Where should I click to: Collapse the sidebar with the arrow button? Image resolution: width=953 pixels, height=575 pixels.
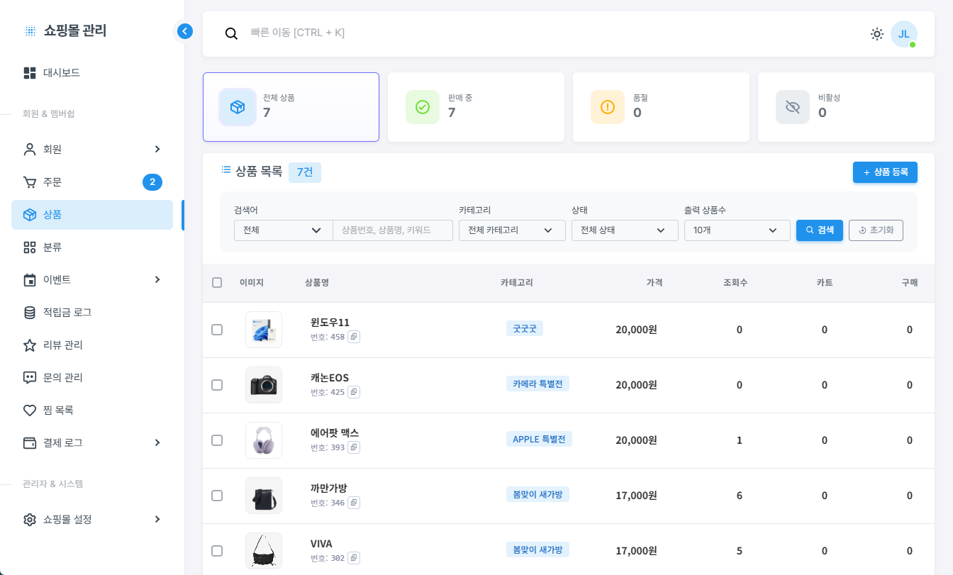pyautogui.click(x=185, y=31)
